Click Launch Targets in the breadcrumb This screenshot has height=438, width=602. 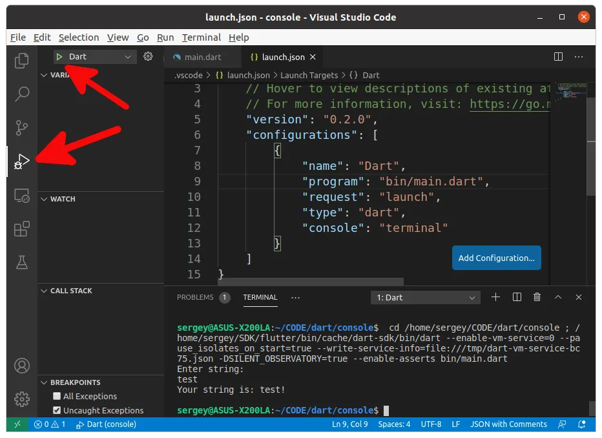(309, 75)
